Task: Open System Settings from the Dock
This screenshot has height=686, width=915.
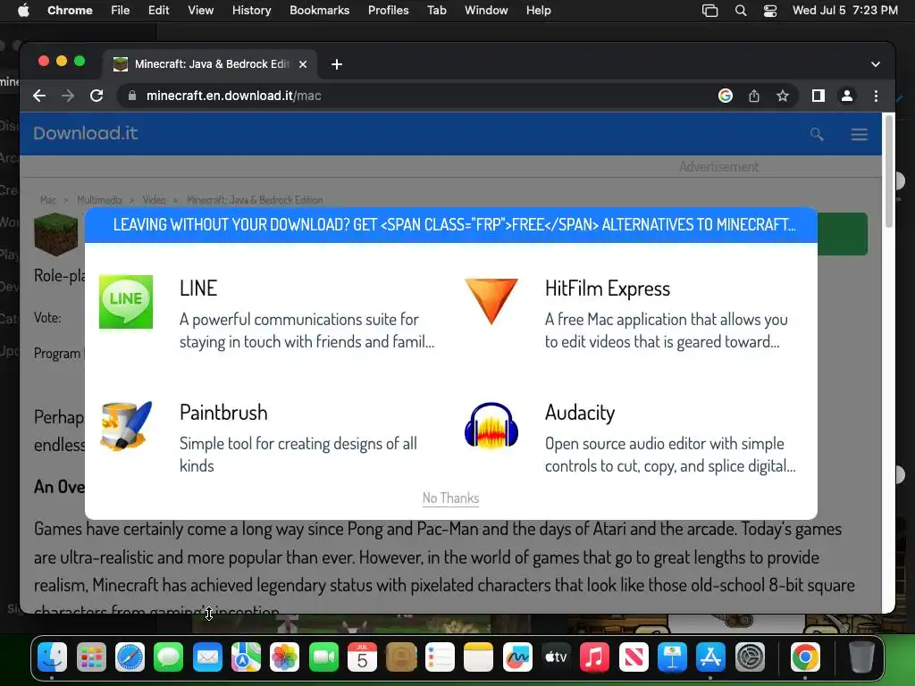Action: click(x=750, y=657)
